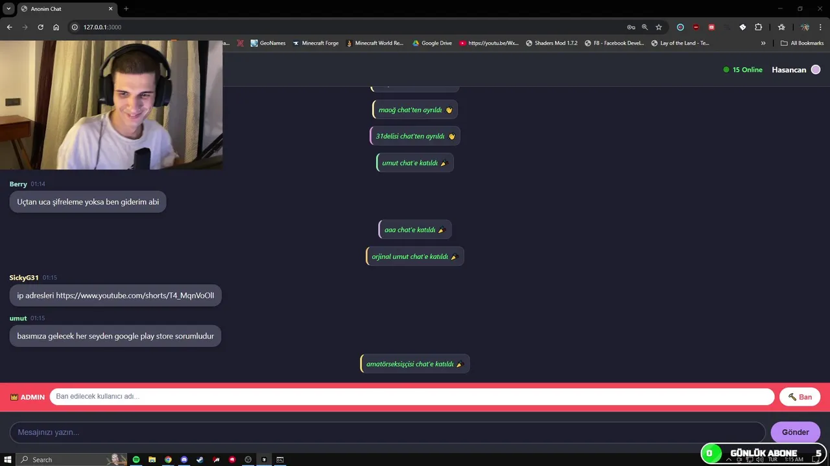The height and width of the screenshot is (466, 830).
Task: Open the All Bookmarks folder
Action: click(x=802, y=43)
